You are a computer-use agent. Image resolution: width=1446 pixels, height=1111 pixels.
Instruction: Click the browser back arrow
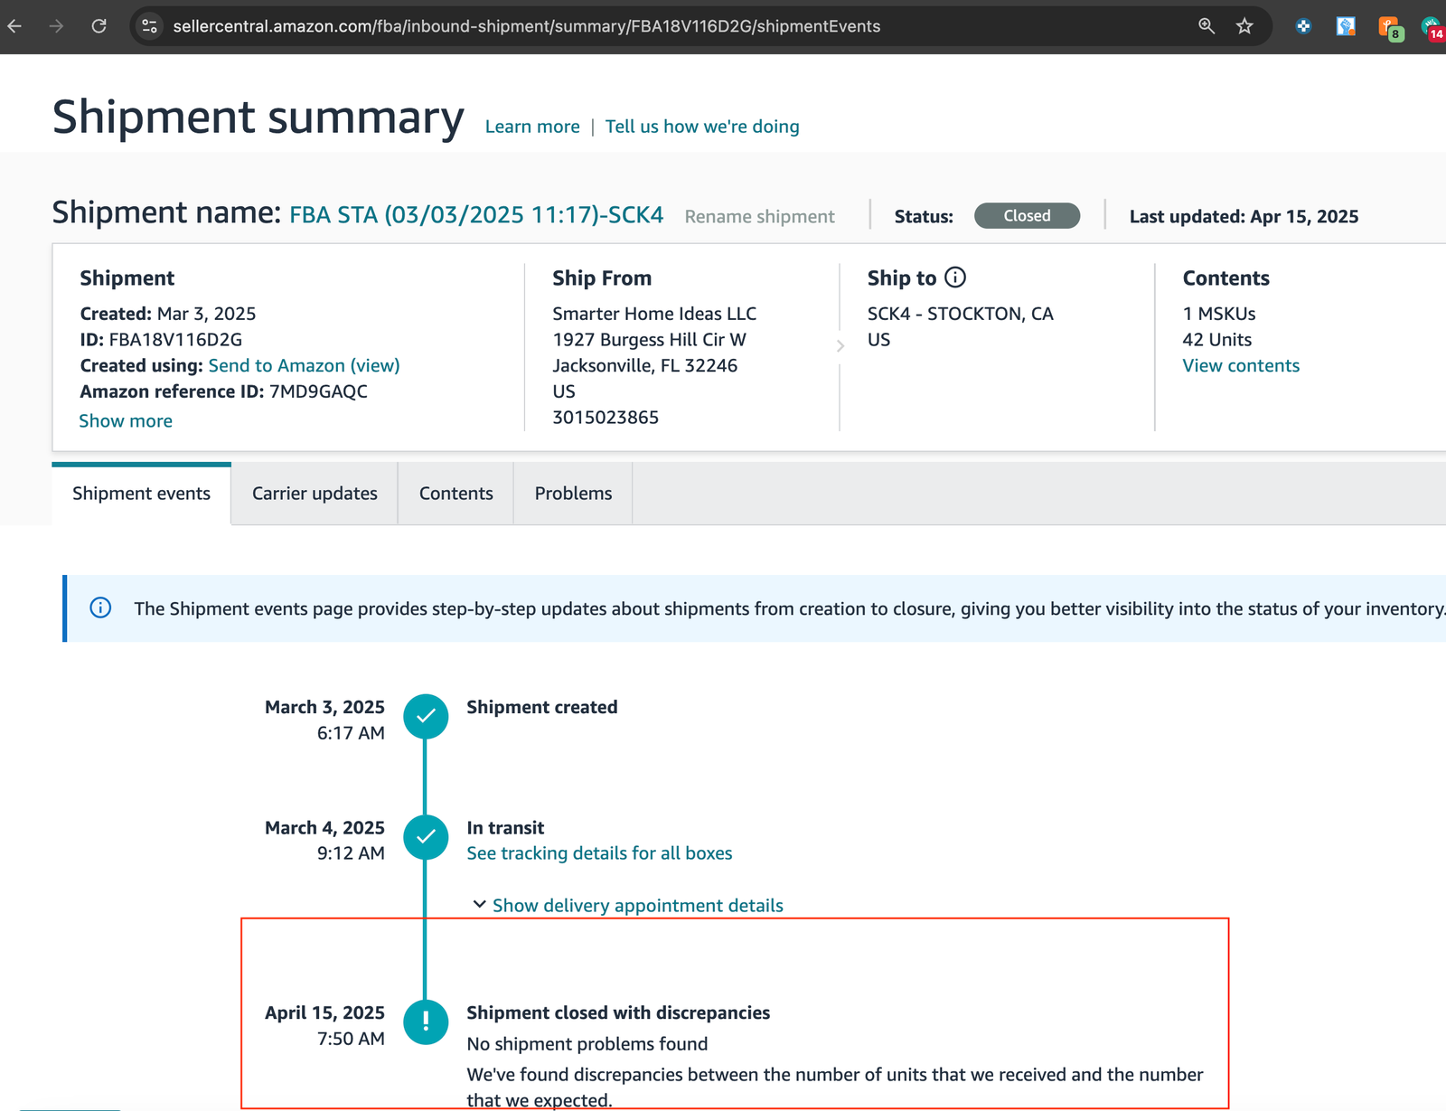coord(14,26)
